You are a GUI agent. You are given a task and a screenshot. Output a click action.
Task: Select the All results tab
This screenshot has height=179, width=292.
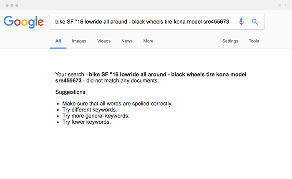pyautogui.click(x=58, y=41)
